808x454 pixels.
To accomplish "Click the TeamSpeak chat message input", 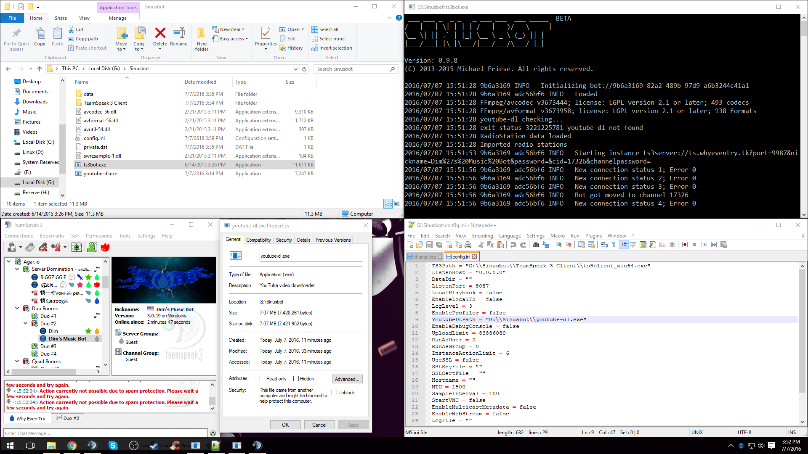I will (105, 433).
